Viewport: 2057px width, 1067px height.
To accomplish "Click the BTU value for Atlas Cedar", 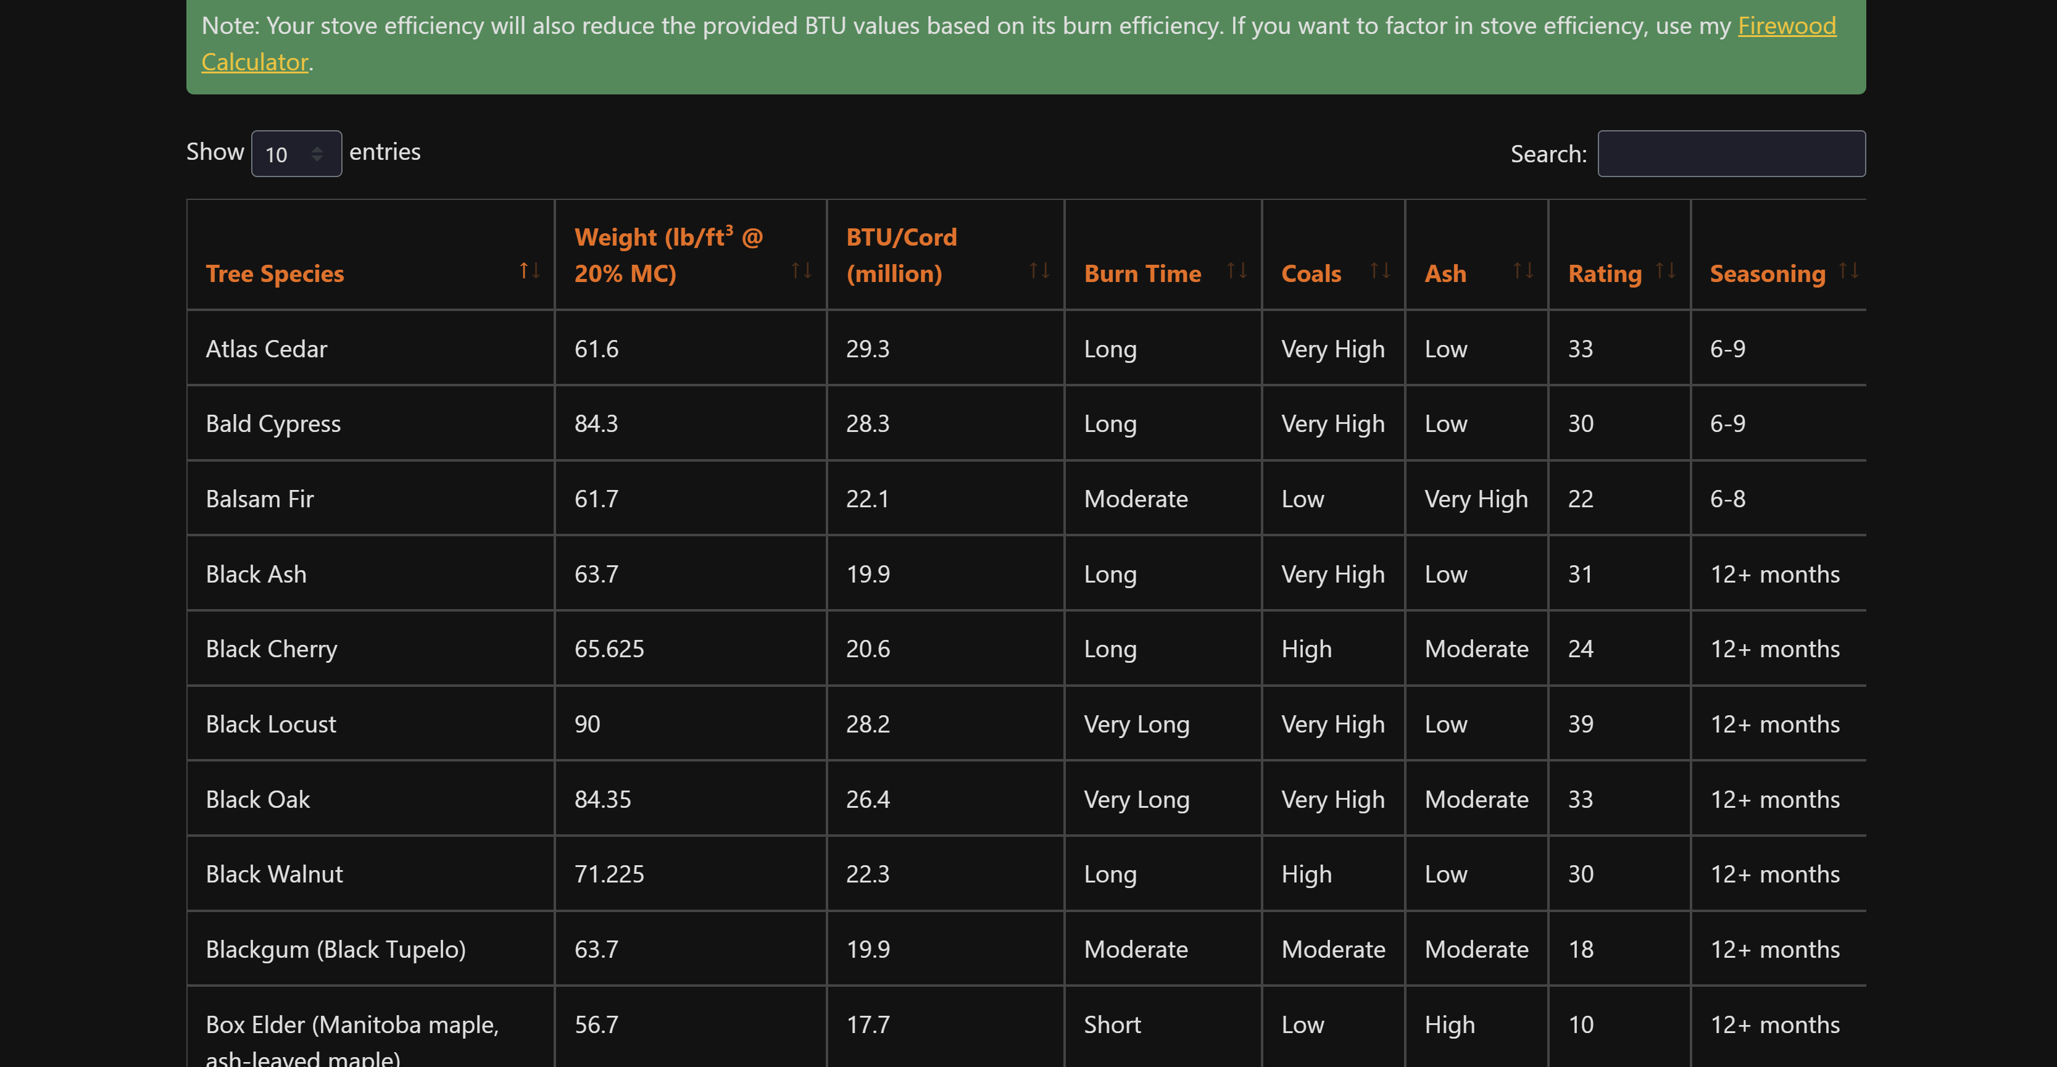I will tap(867, 348).
